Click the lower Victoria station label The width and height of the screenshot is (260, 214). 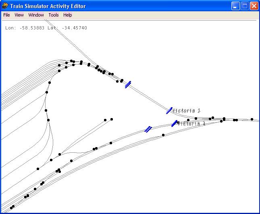coord(192,124)
